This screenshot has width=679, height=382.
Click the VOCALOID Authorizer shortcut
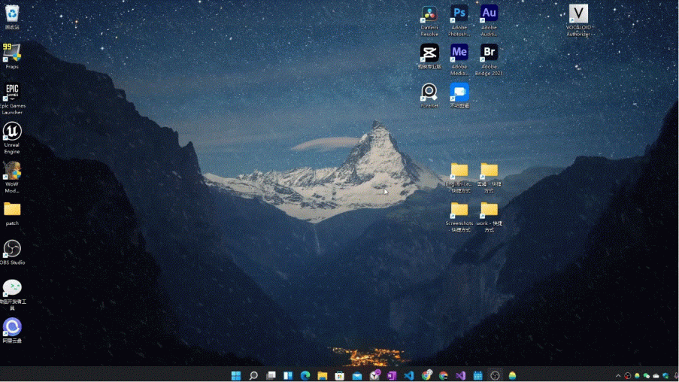(x=578, y=14)
